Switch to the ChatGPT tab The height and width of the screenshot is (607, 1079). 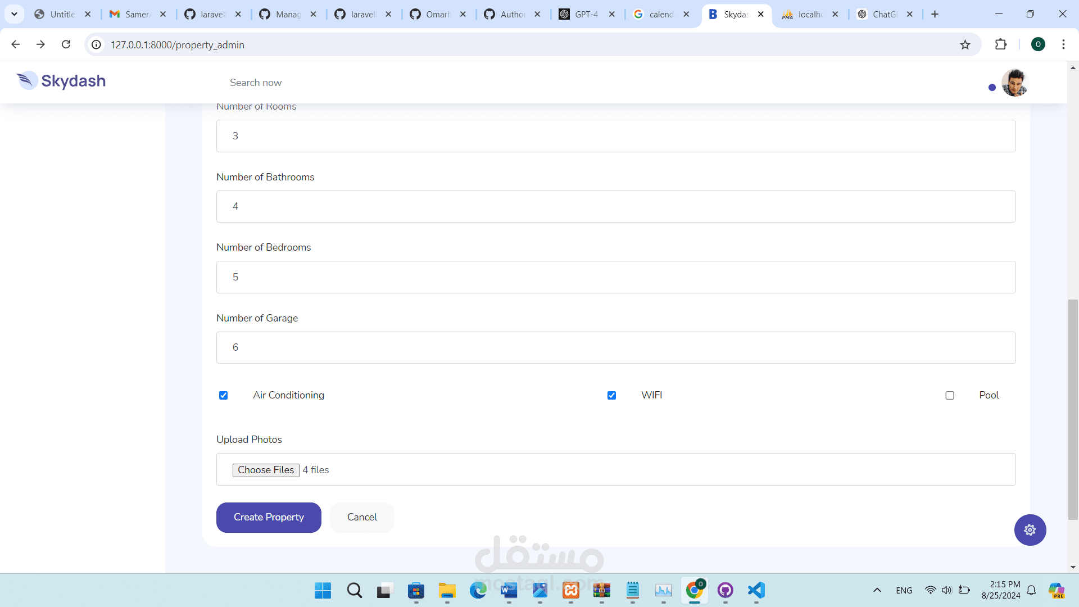point(885,14)
